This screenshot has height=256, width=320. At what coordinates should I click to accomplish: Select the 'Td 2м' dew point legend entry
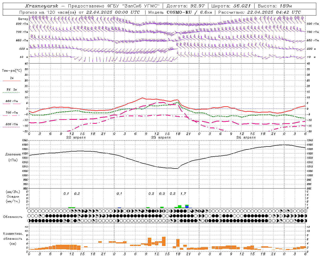12,89
